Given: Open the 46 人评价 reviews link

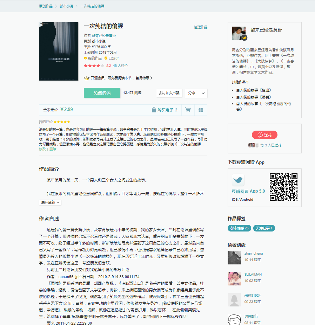Looking at the screenshot, I should (x=120, y=66).
